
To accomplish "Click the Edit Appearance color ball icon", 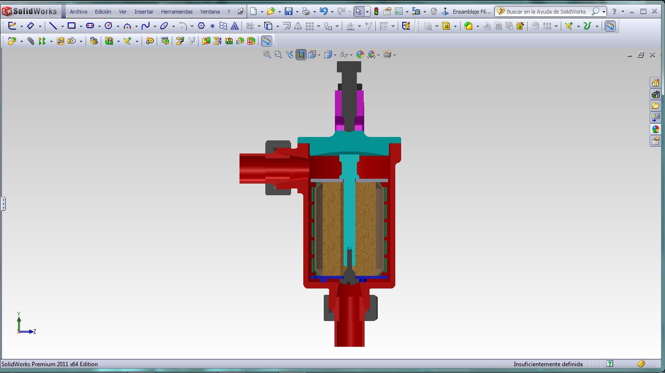I will 360,54.
